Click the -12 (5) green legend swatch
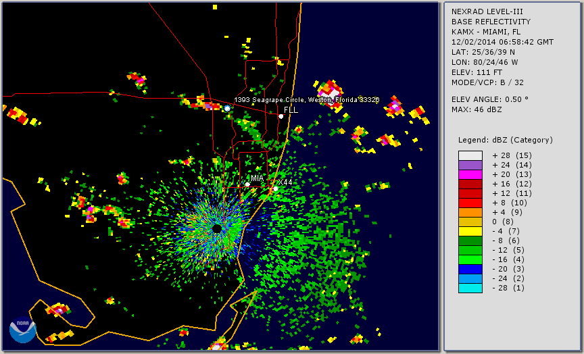This screenshot has height=354, width=584. point(470,250)
